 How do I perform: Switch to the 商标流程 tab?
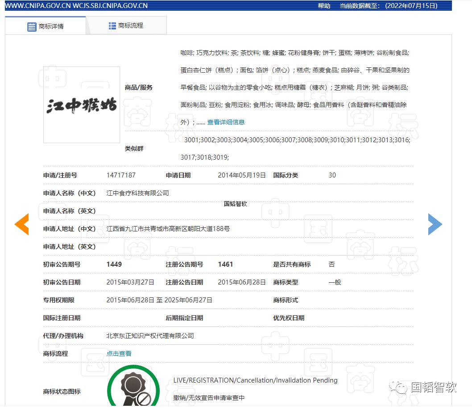click(x=126, y=25)
